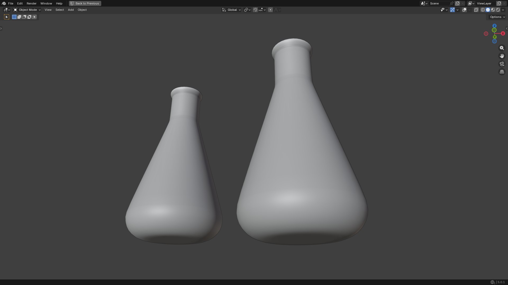The width and height of the screenshot is (508, 285).
Task: Open the viewport Add menu
Action: [71, 10]
